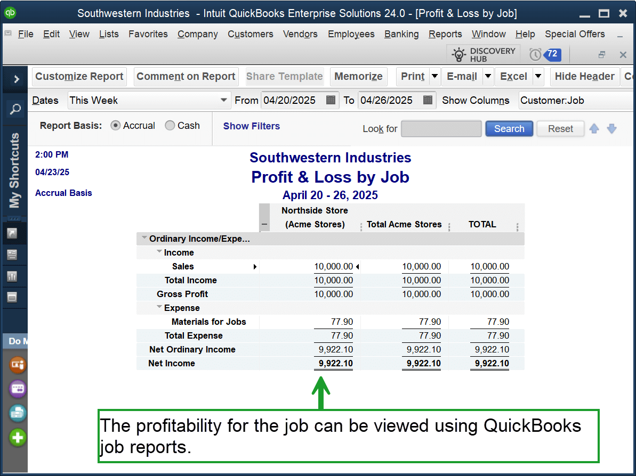Click the sidebar list form icon
Viewport: 636px width, 476px height.
tap(12, 255)
